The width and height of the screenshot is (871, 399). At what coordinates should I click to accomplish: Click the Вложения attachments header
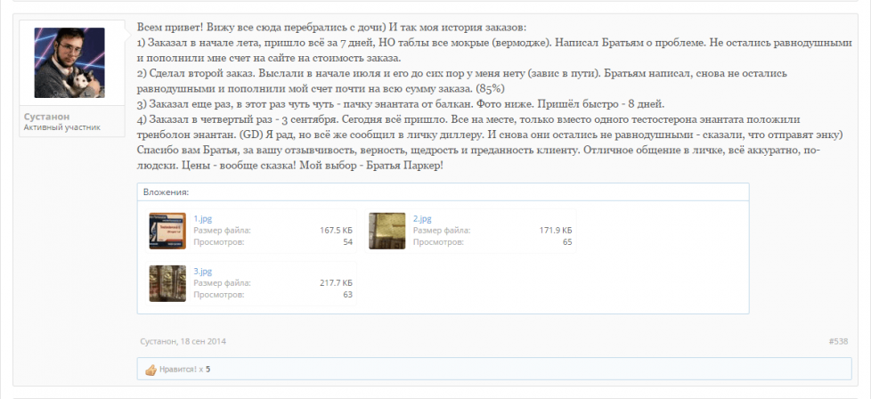pyautogui.click(x=166, y=191)
